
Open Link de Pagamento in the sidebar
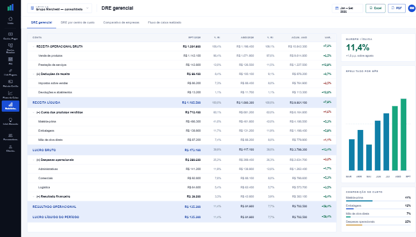point(10,72)
